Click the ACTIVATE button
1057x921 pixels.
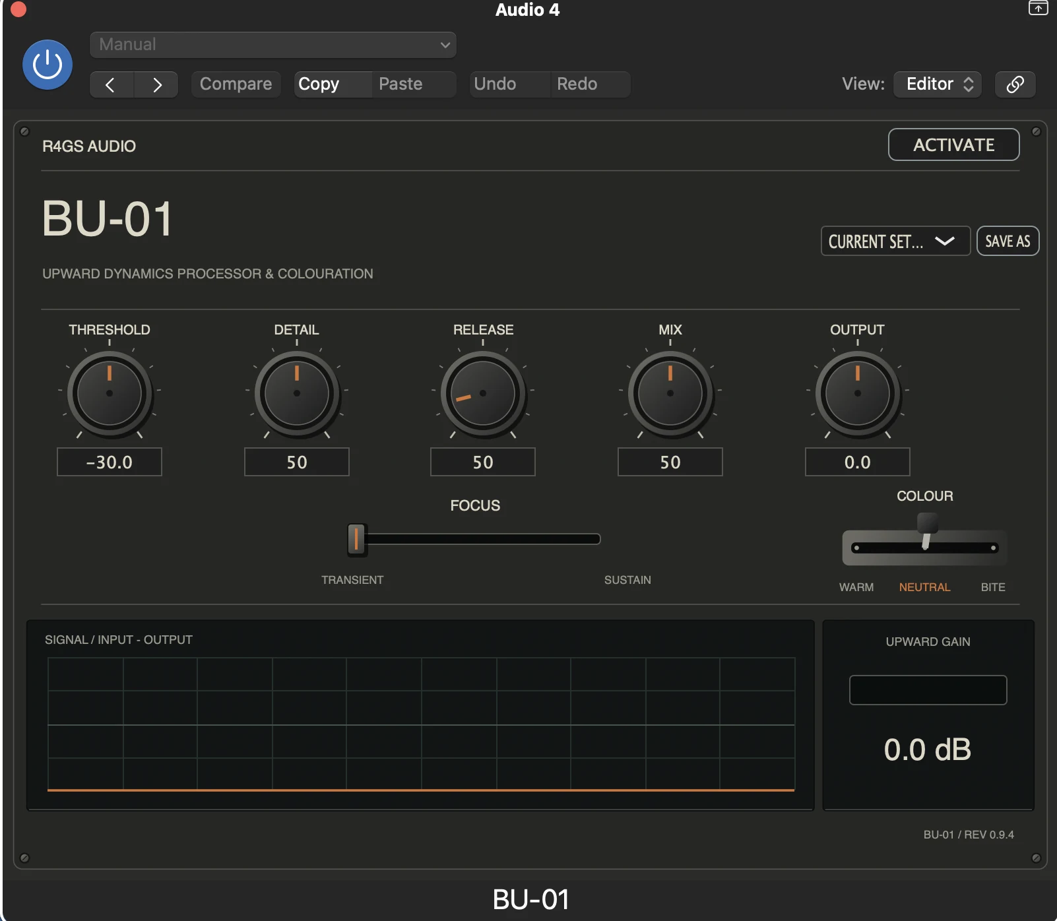point(953,145)
